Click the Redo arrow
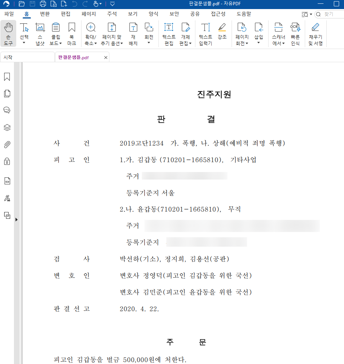 point(85,4)
